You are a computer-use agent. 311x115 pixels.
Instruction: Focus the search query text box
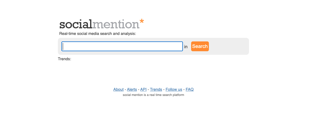[x=122, y=46]
